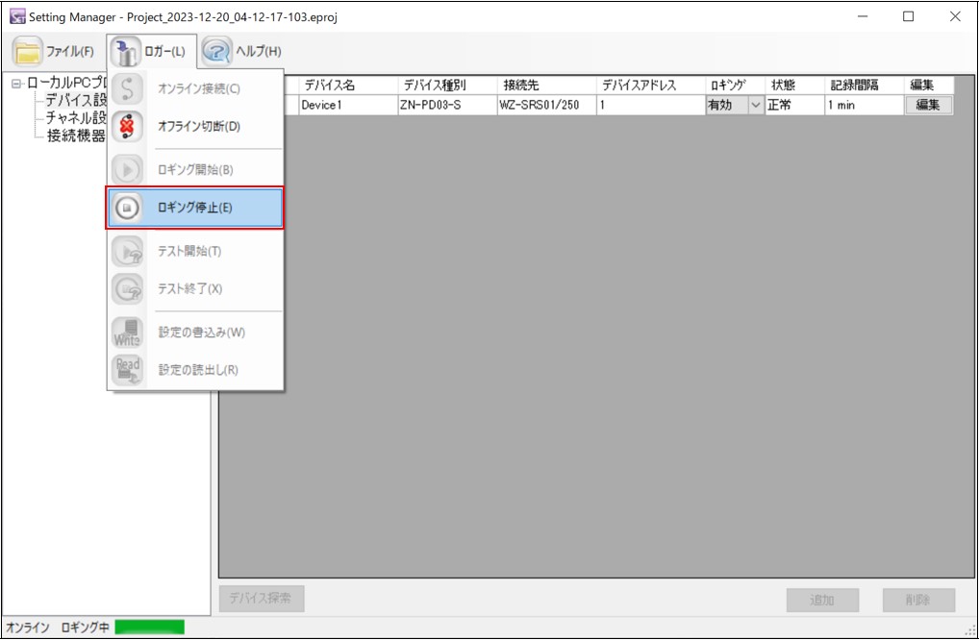The height and width of the screenshot is (640, 979).
Task: Click the オフライン切断 disconnect icon
Action: point(127,126)
